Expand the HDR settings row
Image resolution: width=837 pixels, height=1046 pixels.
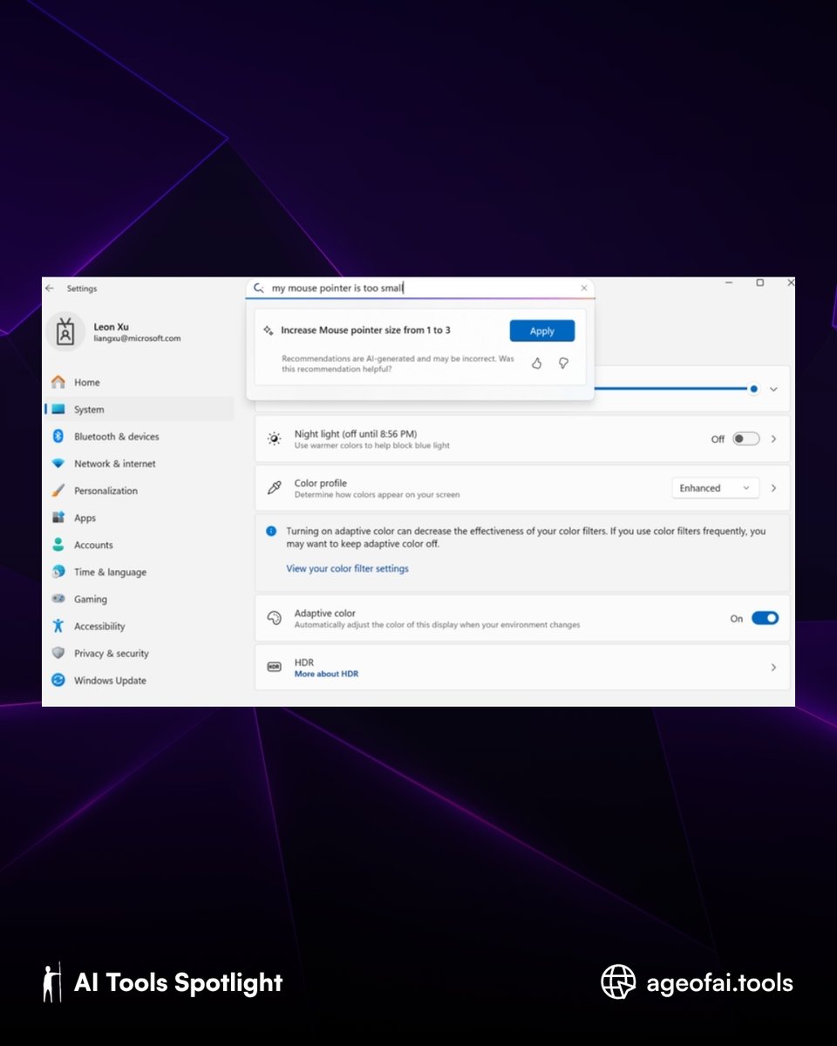coord(773,667)
